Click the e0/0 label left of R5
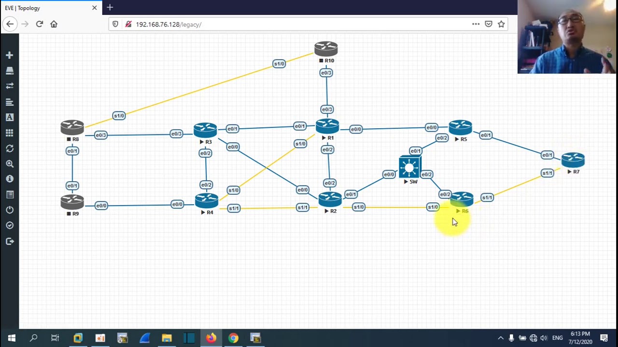 click(x=431, y=128)
